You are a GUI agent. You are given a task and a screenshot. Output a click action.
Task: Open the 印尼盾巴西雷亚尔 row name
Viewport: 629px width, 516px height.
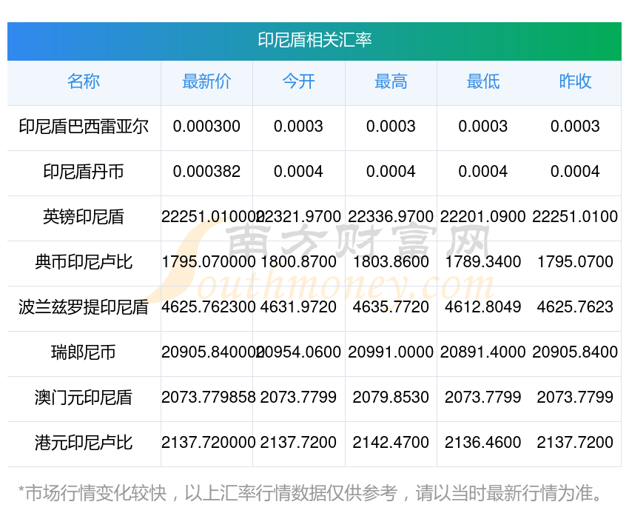[84, 127]
